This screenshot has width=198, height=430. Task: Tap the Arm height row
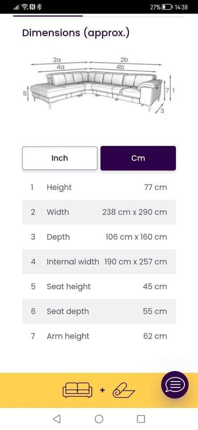tap(99, 336)
